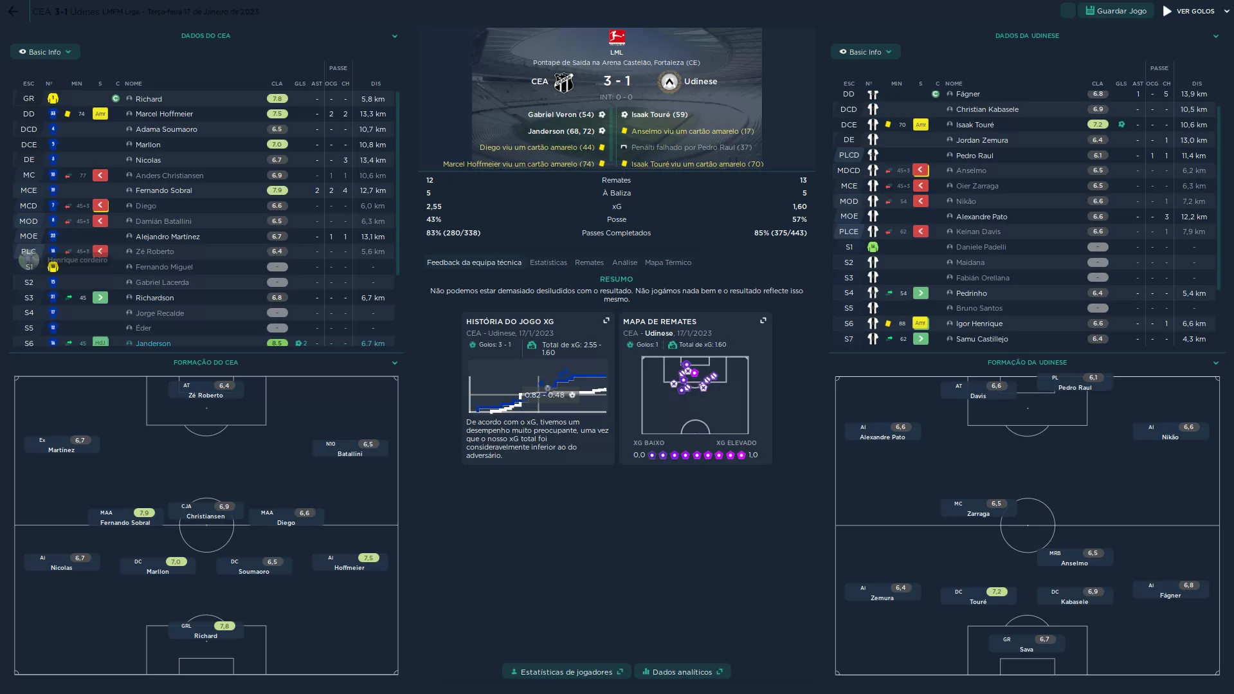Click Diego viu um cartão amarelo event
This screenshot has width=1234, height=694.
543,147
